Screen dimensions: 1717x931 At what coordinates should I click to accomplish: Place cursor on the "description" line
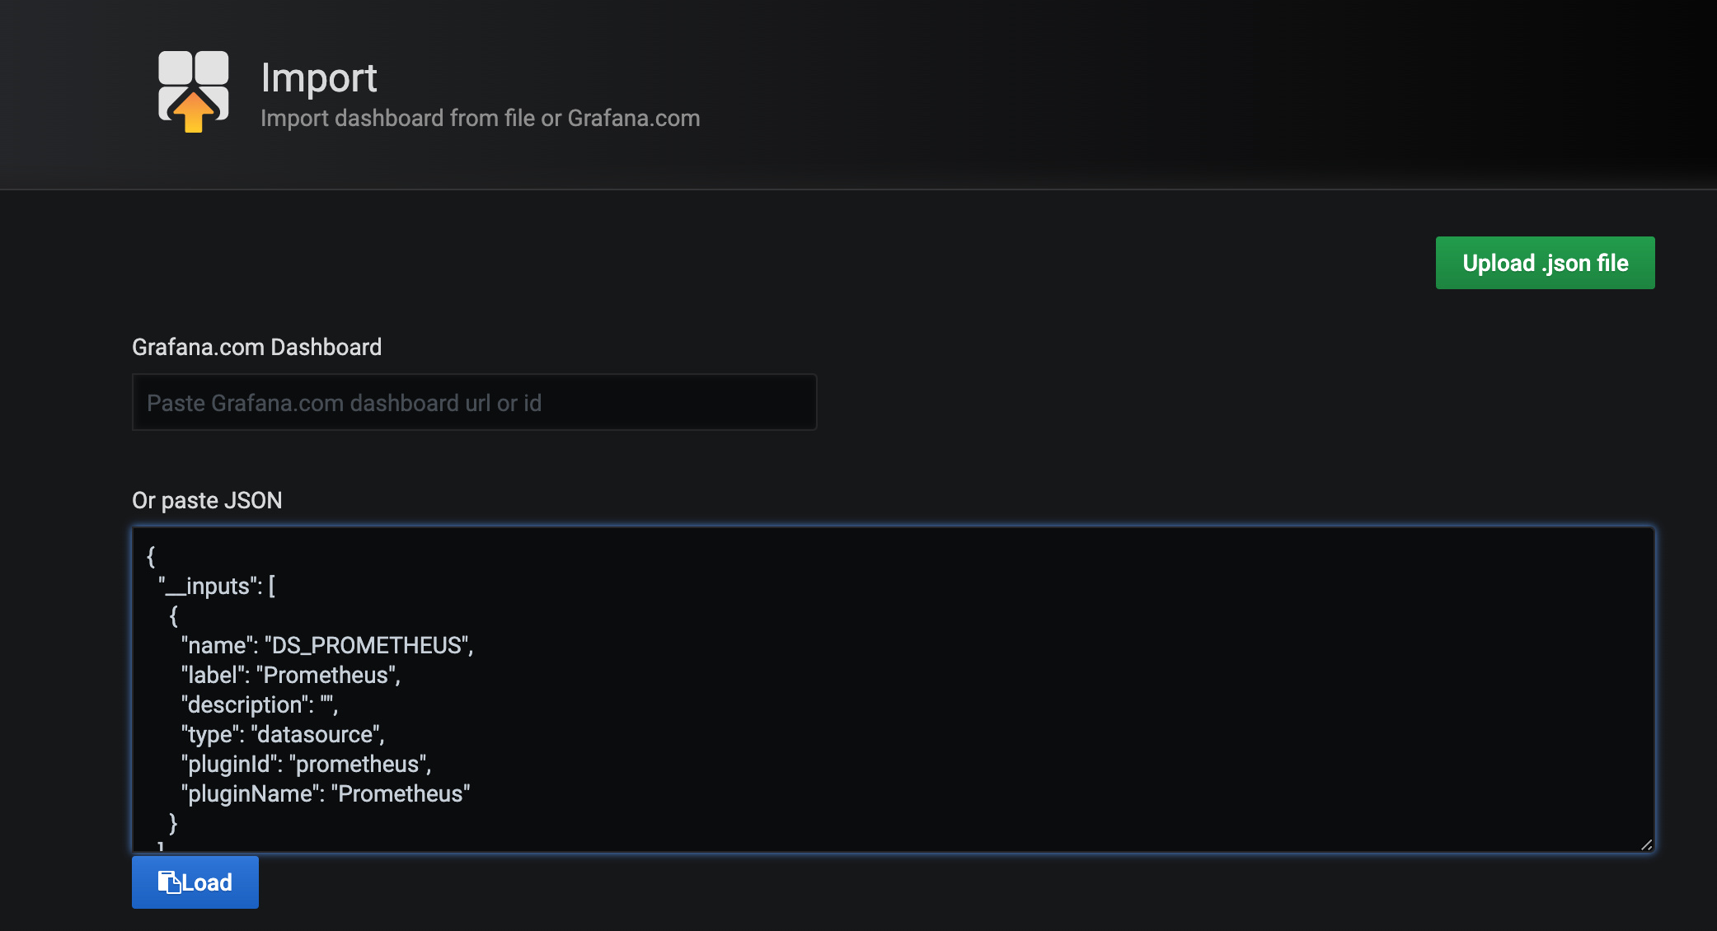tap(259, 704)
